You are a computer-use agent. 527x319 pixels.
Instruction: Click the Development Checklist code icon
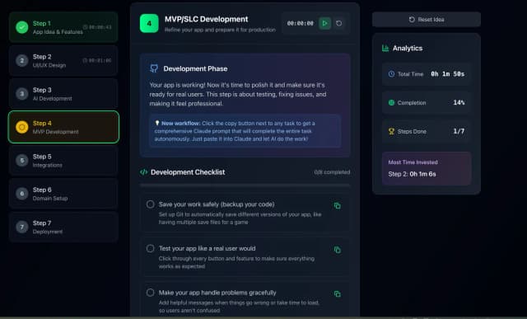pos(143,172)
